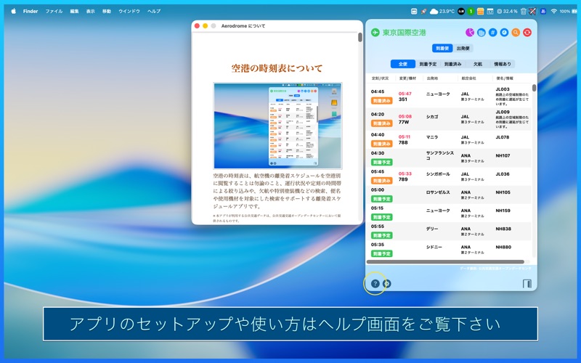Select flight NH107 from サンフランシスコ
581x363 pixels.
[450, 158]
